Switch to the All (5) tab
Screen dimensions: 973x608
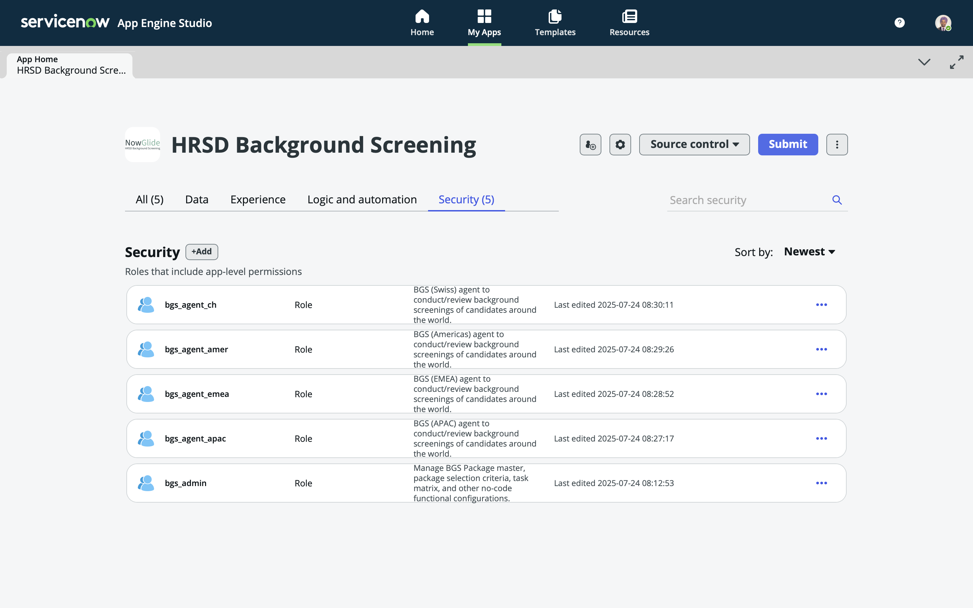(x=150, y=199)
